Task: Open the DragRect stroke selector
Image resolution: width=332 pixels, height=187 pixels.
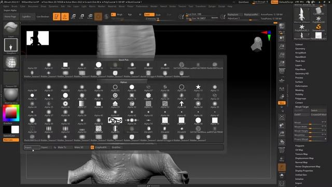Action: click(11, 45)
